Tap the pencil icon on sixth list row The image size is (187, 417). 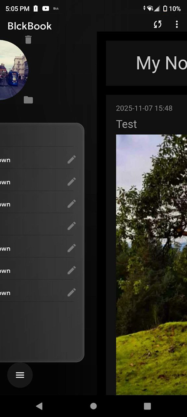(71, 270)
